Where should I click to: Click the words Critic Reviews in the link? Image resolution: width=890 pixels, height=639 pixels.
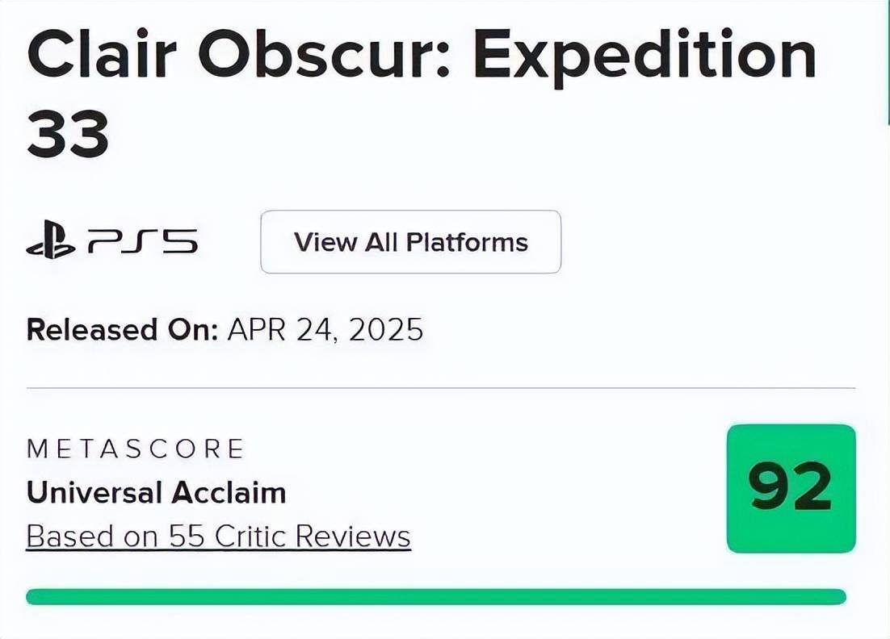[x=313, y=536]
